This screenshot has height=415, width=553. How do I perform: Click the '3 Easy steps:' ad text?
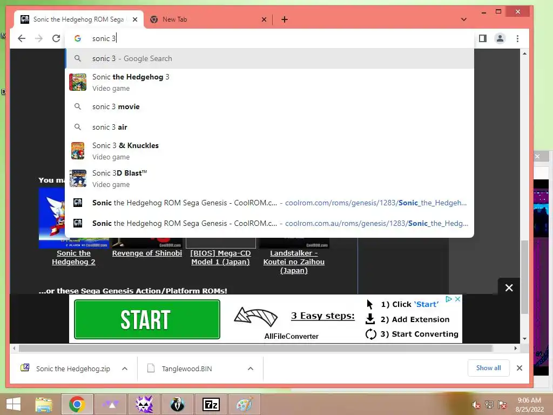(x=323, y=316)
